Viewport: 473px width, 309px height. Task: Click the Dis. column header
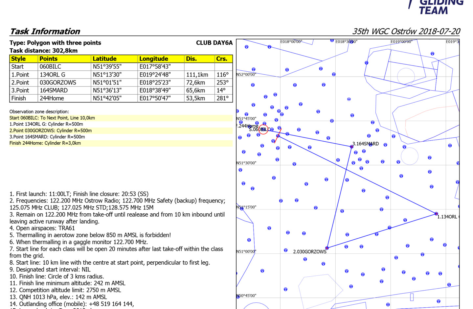(191, 59)
